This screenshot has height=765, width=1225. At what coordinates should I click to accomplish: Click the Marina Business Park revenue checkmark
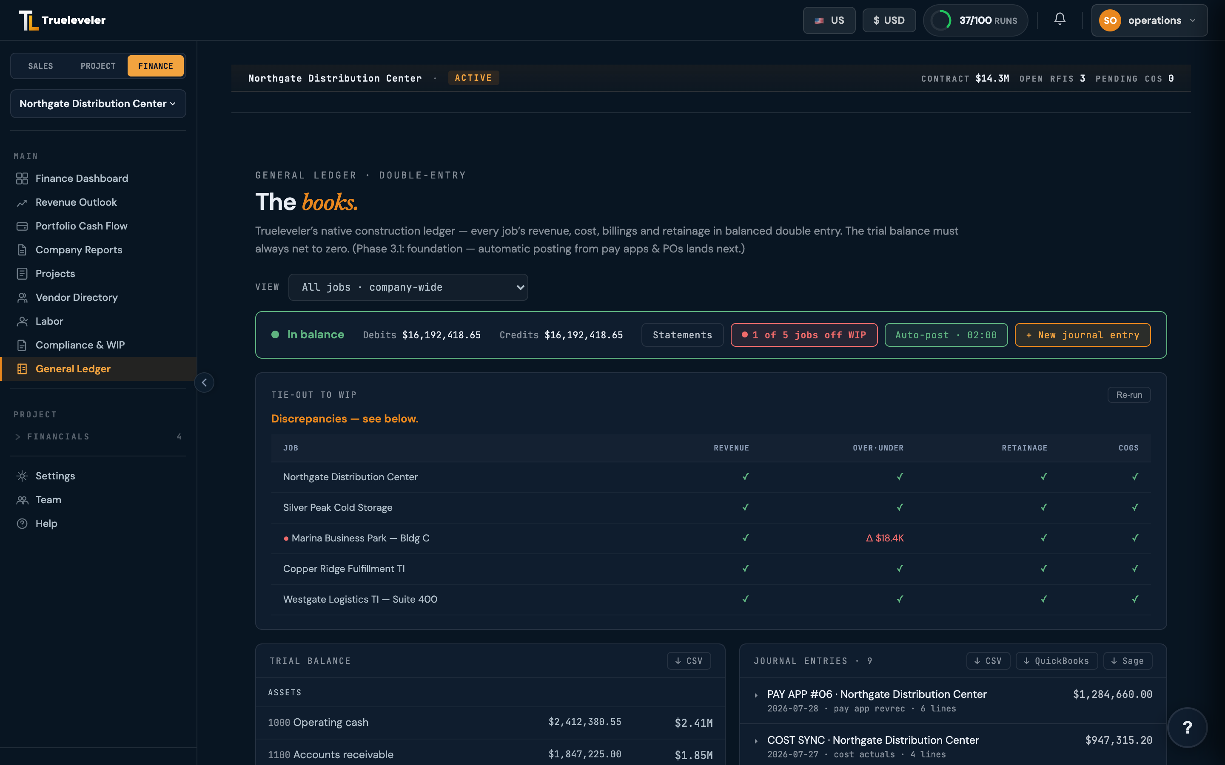point(745,538)
